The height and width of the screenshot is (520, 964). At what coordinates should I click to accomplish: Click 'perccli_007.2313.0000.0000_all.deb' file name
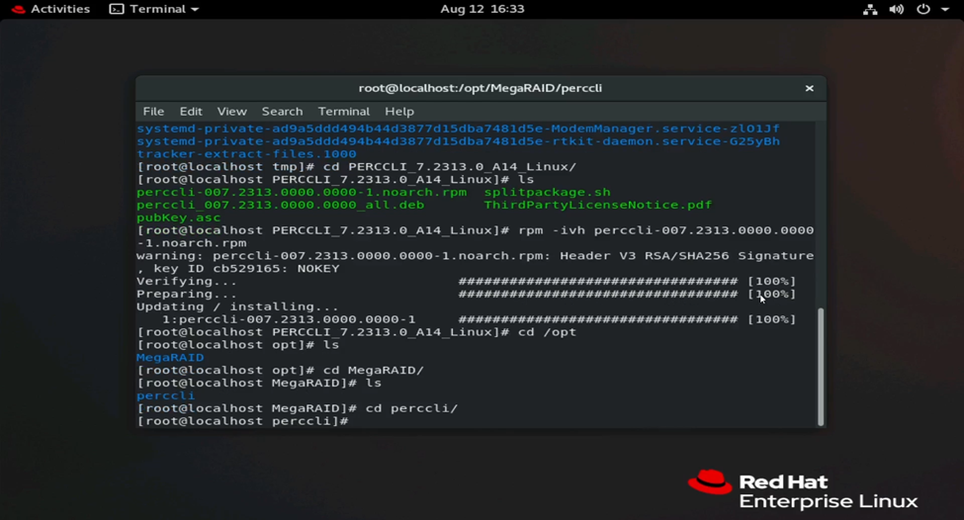[281, 205]
